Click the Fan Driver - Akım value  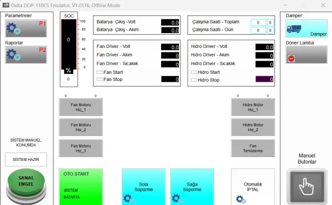point(170,56)
